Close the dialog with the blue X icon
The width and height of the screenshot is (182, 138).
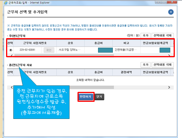click(x=171, y=12)
